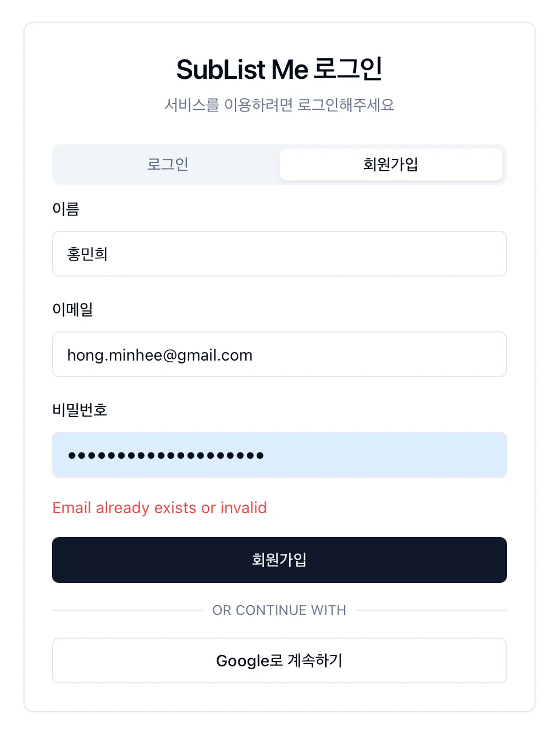This screenshot has height=736, width=559.
Task: Click the masked password dots
Action: point(166,455)
